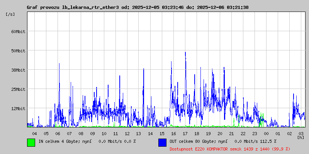Select the '60Mbit' y-axis label
The height and width of the screenshot is (154, 309).
pos(18,32)
